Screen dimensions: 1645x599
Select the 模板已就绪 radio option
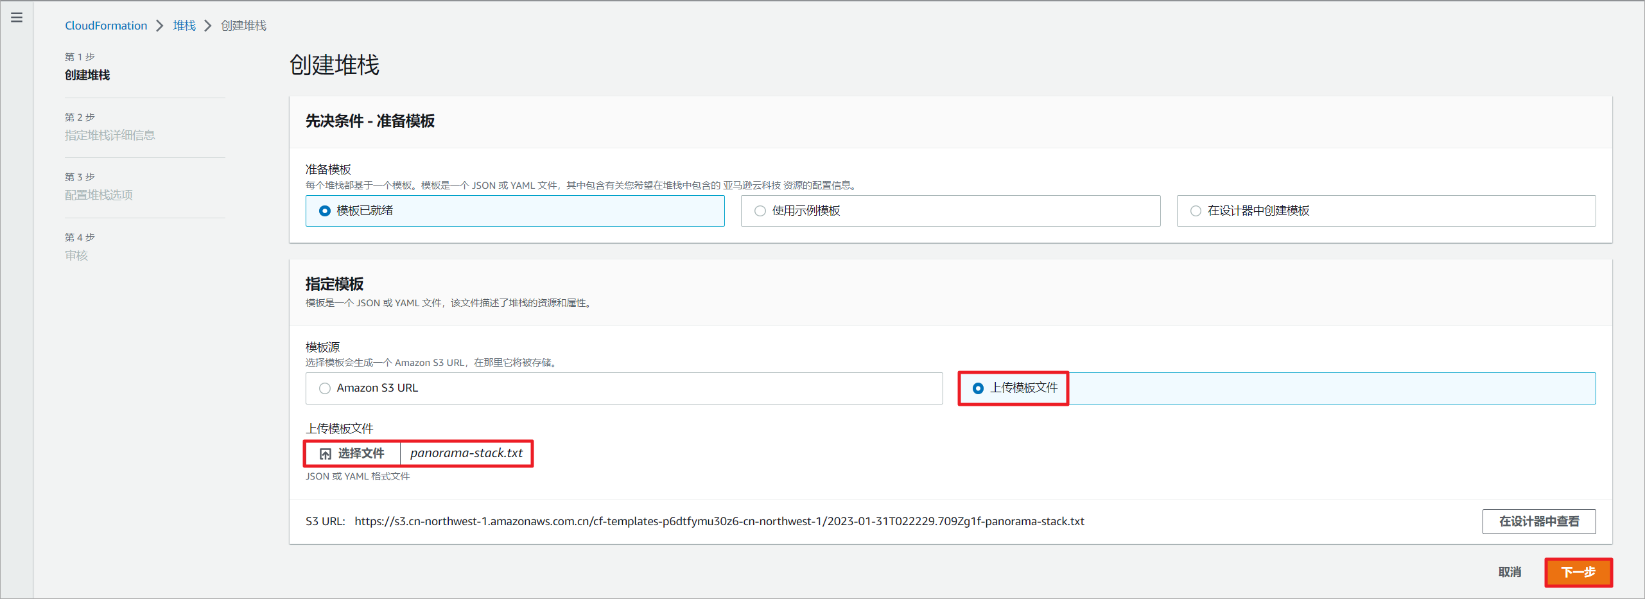point(515,211)
